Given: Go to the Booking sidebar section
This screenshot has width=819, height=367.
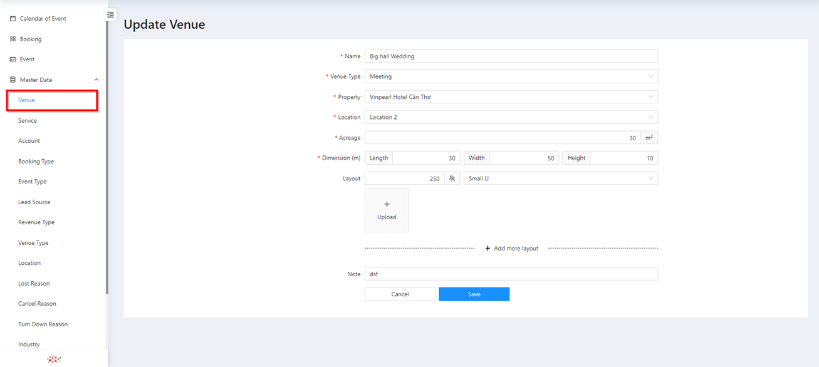Looking at the screenshot, I should [30, 39].
